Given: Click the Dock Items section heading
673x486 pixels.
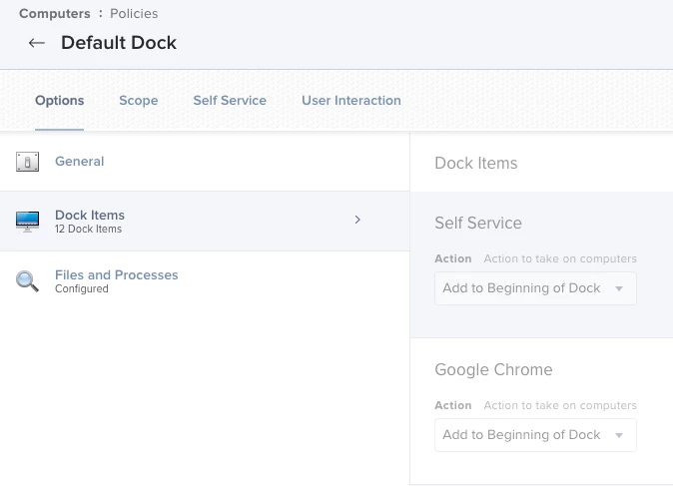Looking at the screenshot, I should pyautogui.click(x=476, y=163).
